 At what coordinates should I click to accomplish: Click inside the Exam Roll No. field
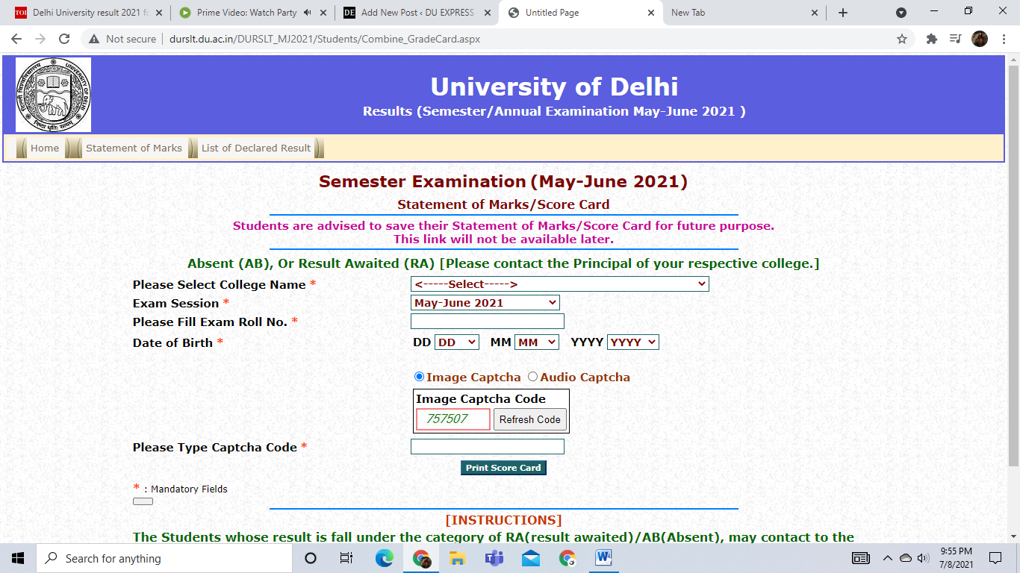click(486, 321)
